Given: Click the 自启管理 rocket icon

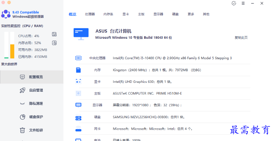Looking at the screenshot, I should tap(22, 90).
